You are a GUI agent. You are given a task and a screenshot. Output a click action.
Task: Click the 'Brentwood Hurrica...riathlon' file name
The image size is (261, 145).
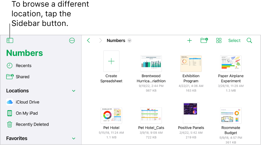coord(151,78)
